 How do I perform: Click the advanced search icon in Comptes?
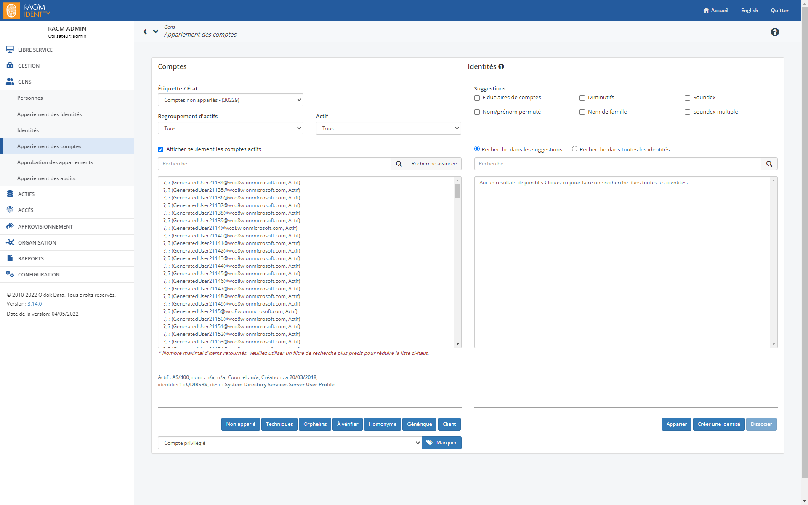tap(433, 163)
